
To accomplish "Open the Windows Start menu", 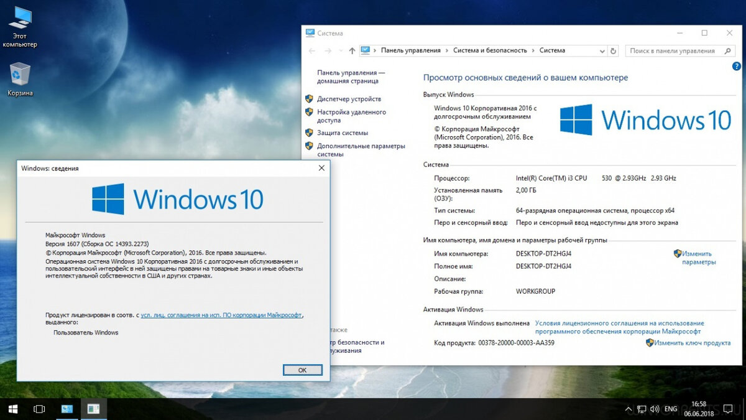I will coord(13,409).
